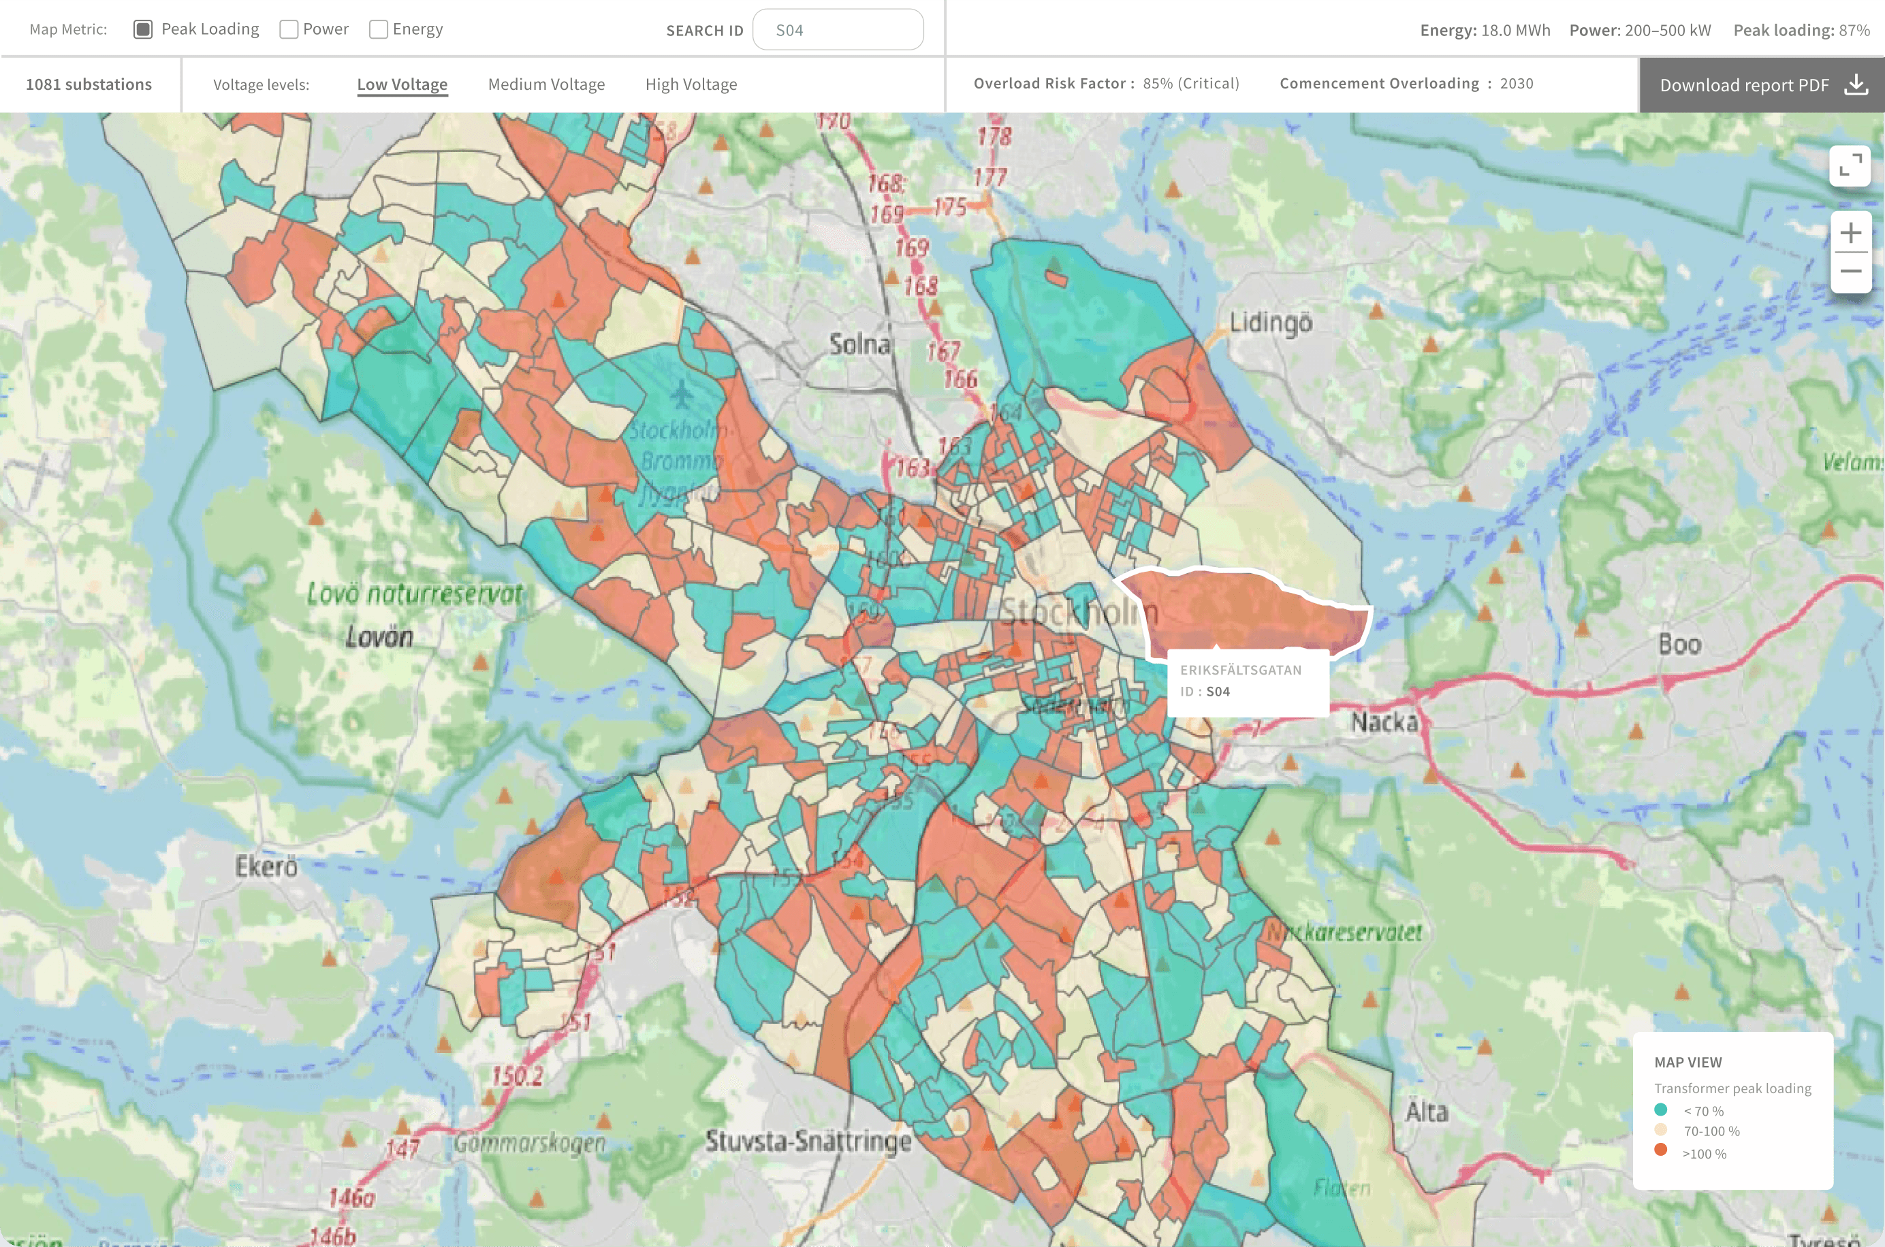Click Download report PDF button
The height and width of the screenshot is (1247, 1885).
click(1743, 85)
